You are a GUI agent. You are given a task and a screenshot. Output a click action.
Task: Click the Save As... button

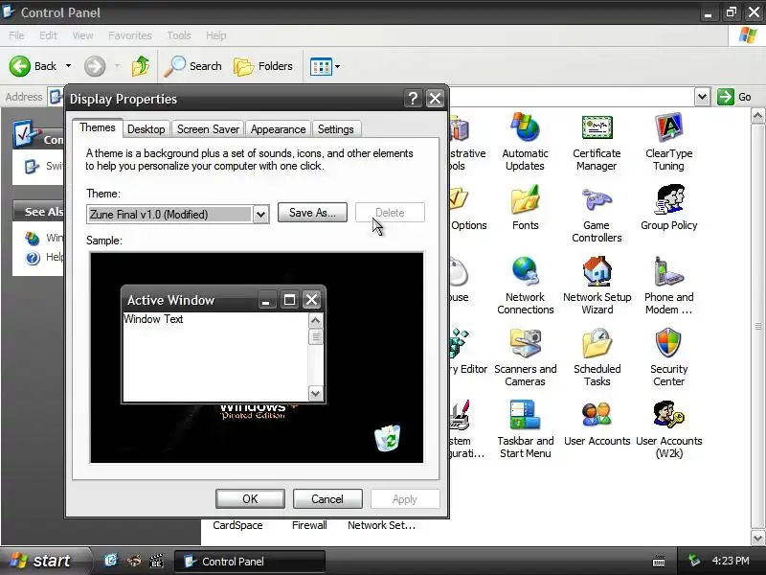click(x=312, y=212)
